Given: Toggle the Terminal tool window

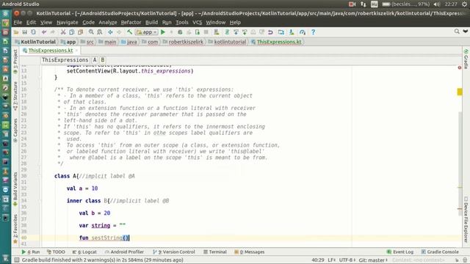Looking at the screenshot, I should (x=215, y=252).
